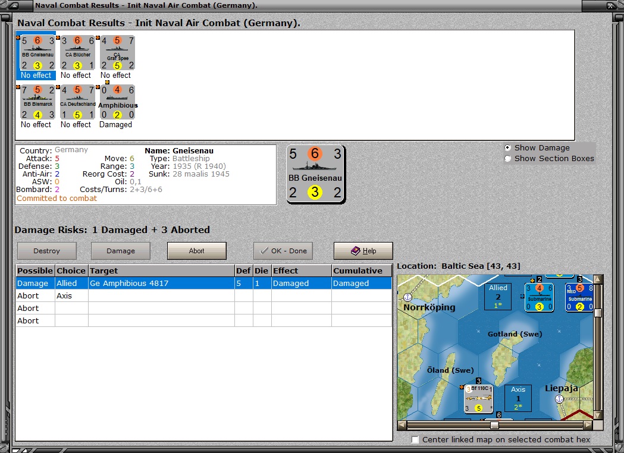Viewport: 624px width, 453px height.
Task: Click the map horizontal scrollbar thumb
Action: pyautogui.click(x=494, y=425)
